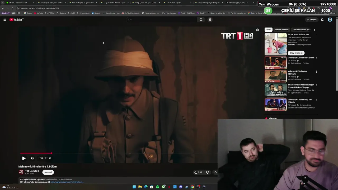
Task: Click the YouTube search magnifier button
Action: pos(201,20)
